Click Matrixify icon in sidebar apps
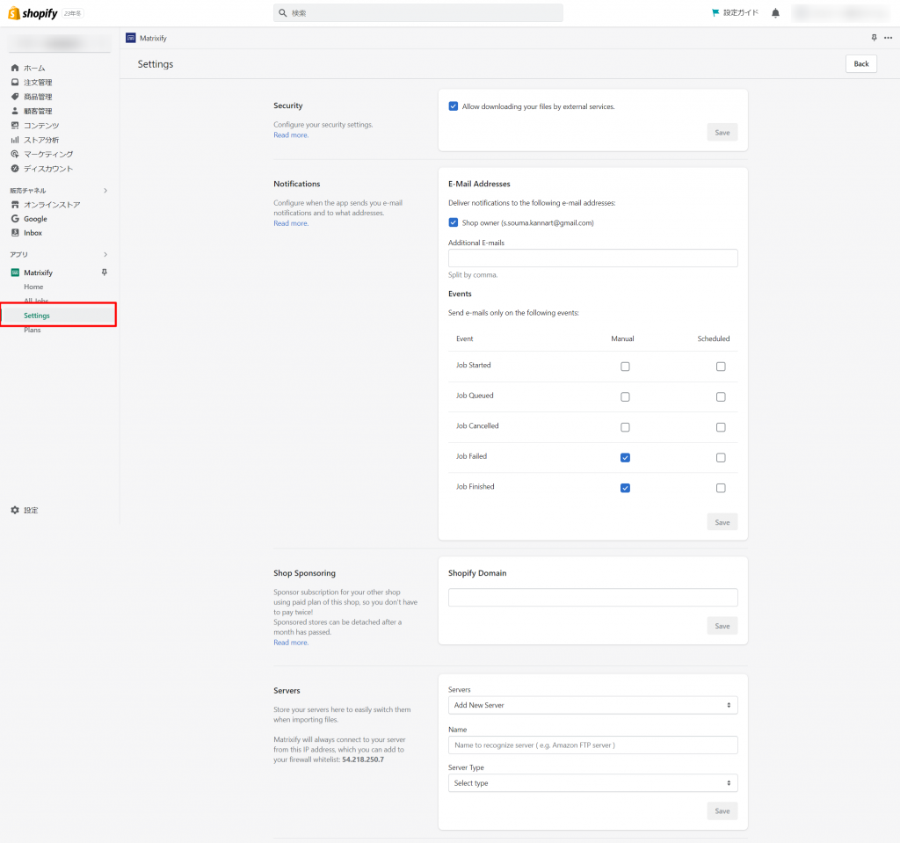The width and height of the screenshot is (900, 843). click(x=15, y=273)
